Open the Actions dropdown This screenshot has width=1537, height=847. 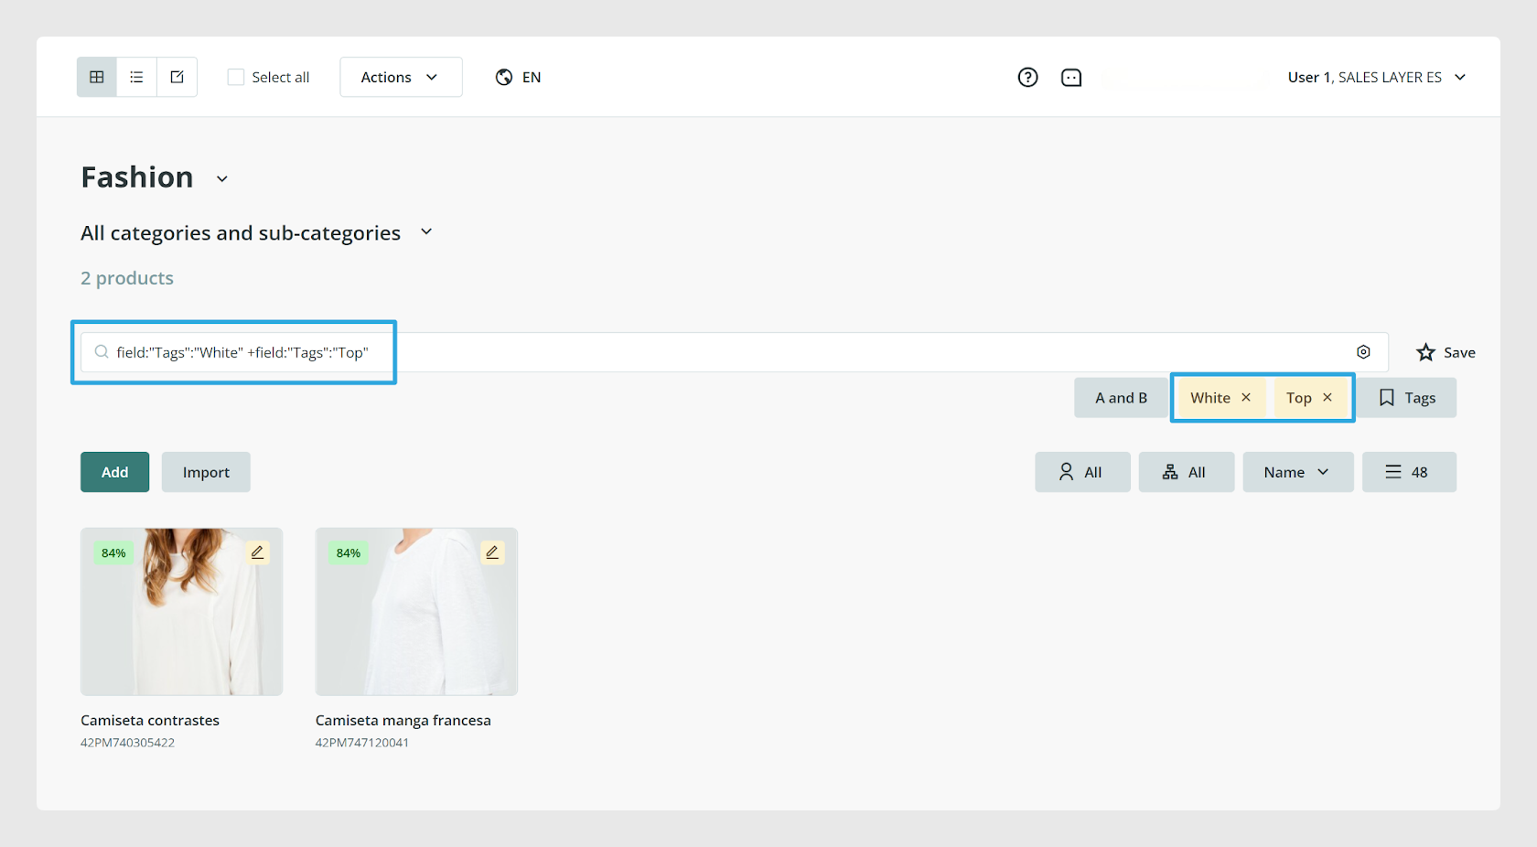coord(401,77)
